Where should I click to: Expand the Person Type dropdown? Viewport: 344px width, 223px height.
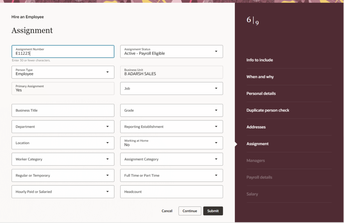point(63,72)
